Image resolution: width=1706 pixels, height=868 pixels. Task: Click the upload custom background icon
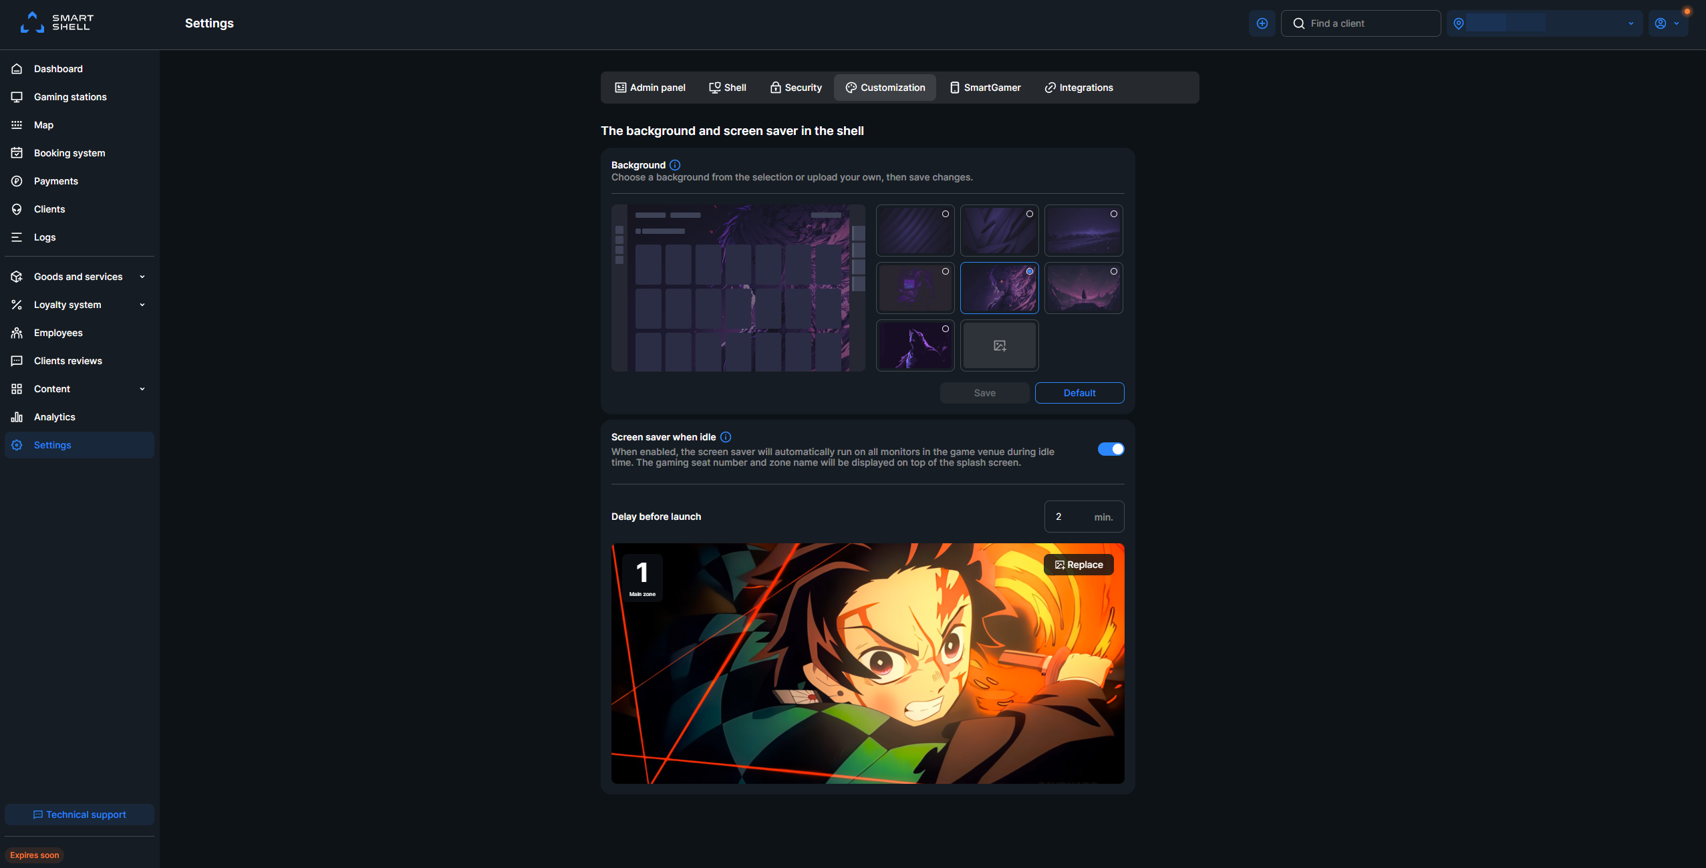coord(1000,345)
